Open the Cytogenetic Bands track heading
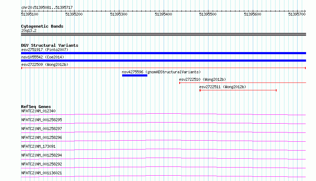The height and width of the screenshot is (181, 316). (x=42, y=26)
